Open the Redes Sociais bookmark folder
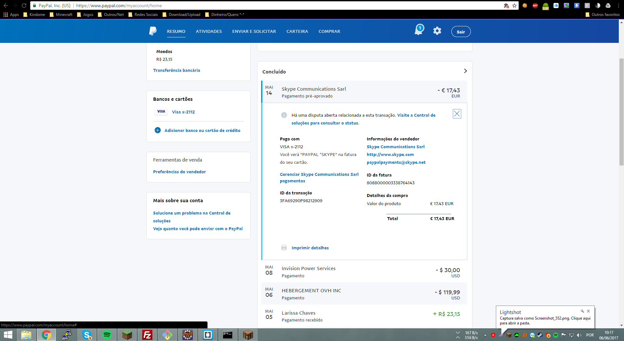 click(143, 15)
